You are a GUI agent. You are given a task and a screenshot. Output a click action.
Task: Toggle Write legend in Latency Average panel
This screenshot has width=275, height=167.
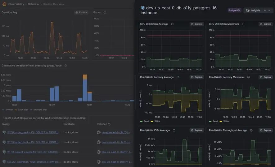click(x=155, y=121)
